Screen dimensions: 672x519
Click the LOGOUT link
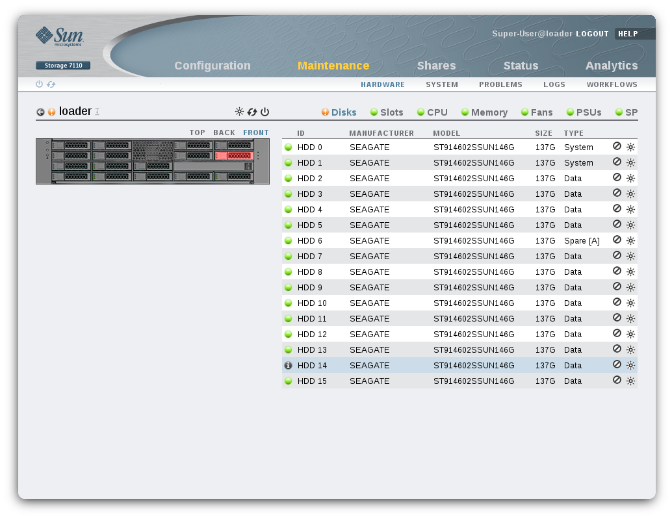[x=592, y=34]
